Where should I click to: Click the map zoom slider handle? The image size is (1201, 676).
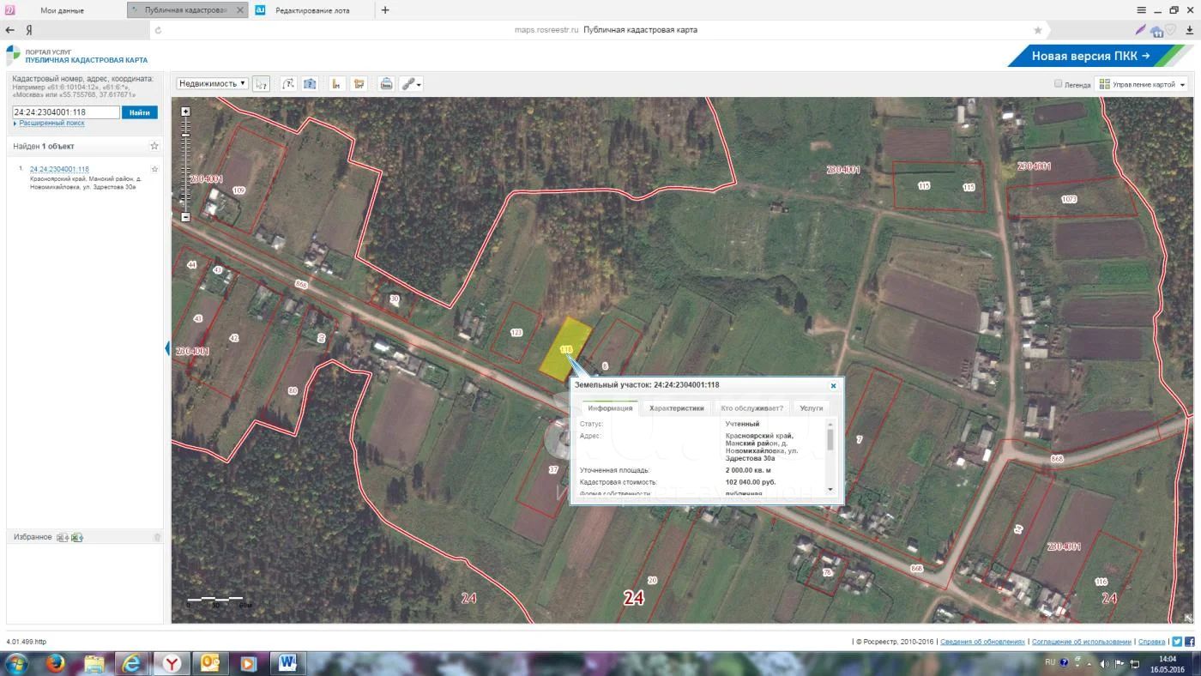click(x=185, y=134)
